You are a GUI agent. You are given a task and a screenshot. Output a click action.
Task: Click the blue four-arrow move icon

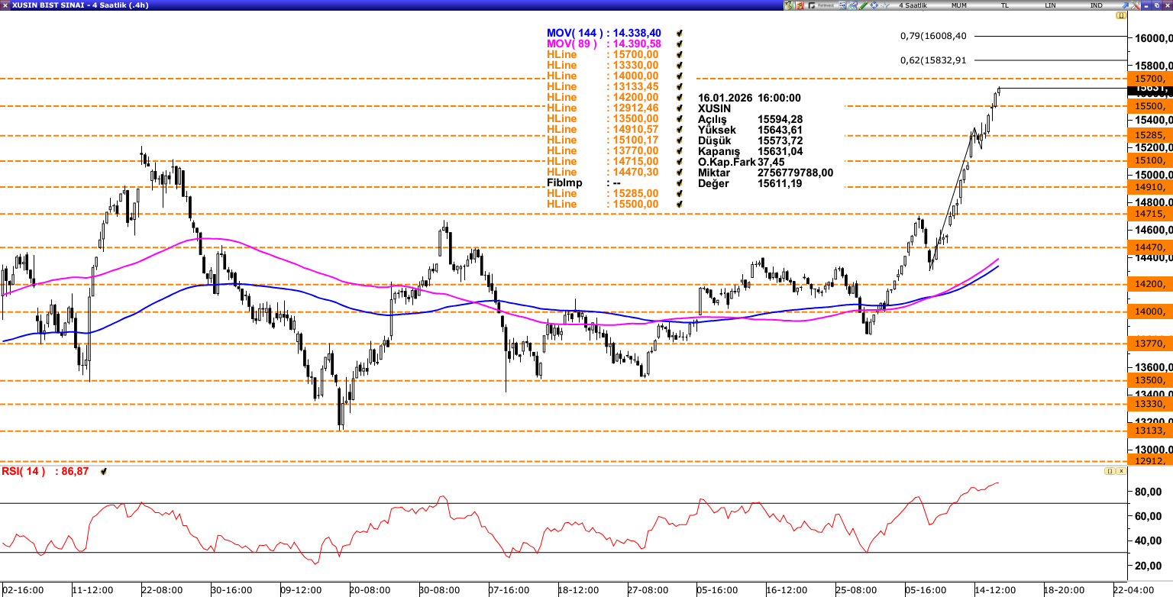pos(874,5)
